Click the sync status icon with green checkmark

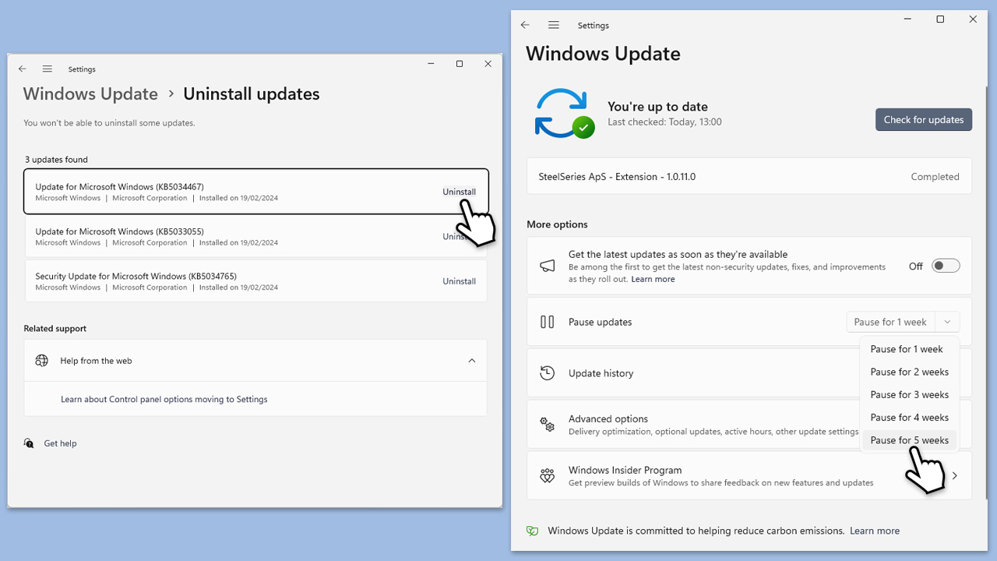(x=565, y=114)
